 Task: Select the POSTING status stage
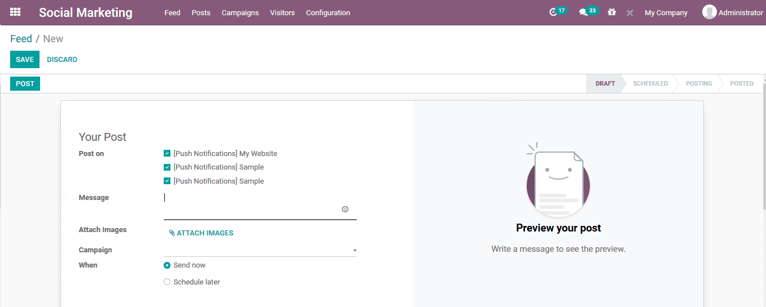699,83
